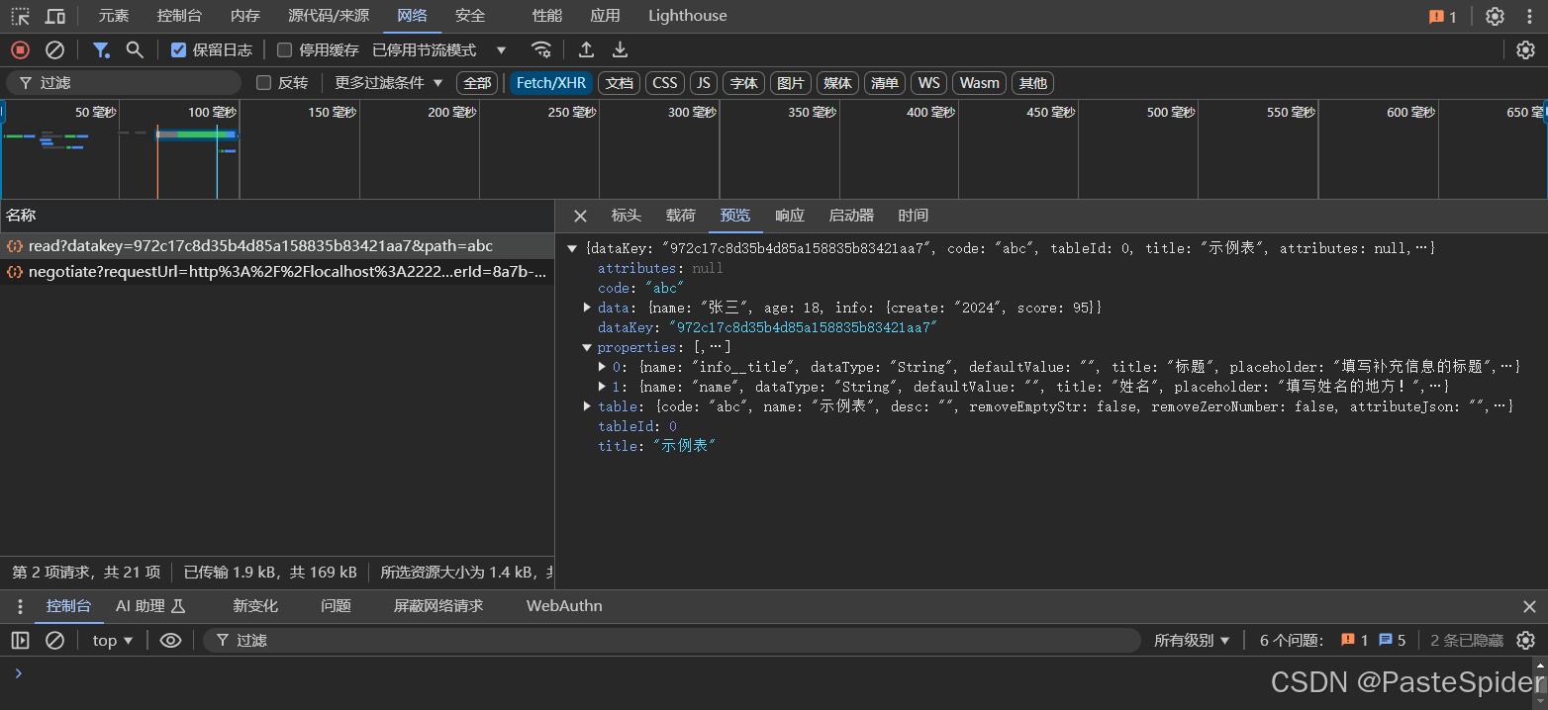Screen dimensions: 1548x710
Task: Check the invert filter checkbox
Action: pos(263,83)
